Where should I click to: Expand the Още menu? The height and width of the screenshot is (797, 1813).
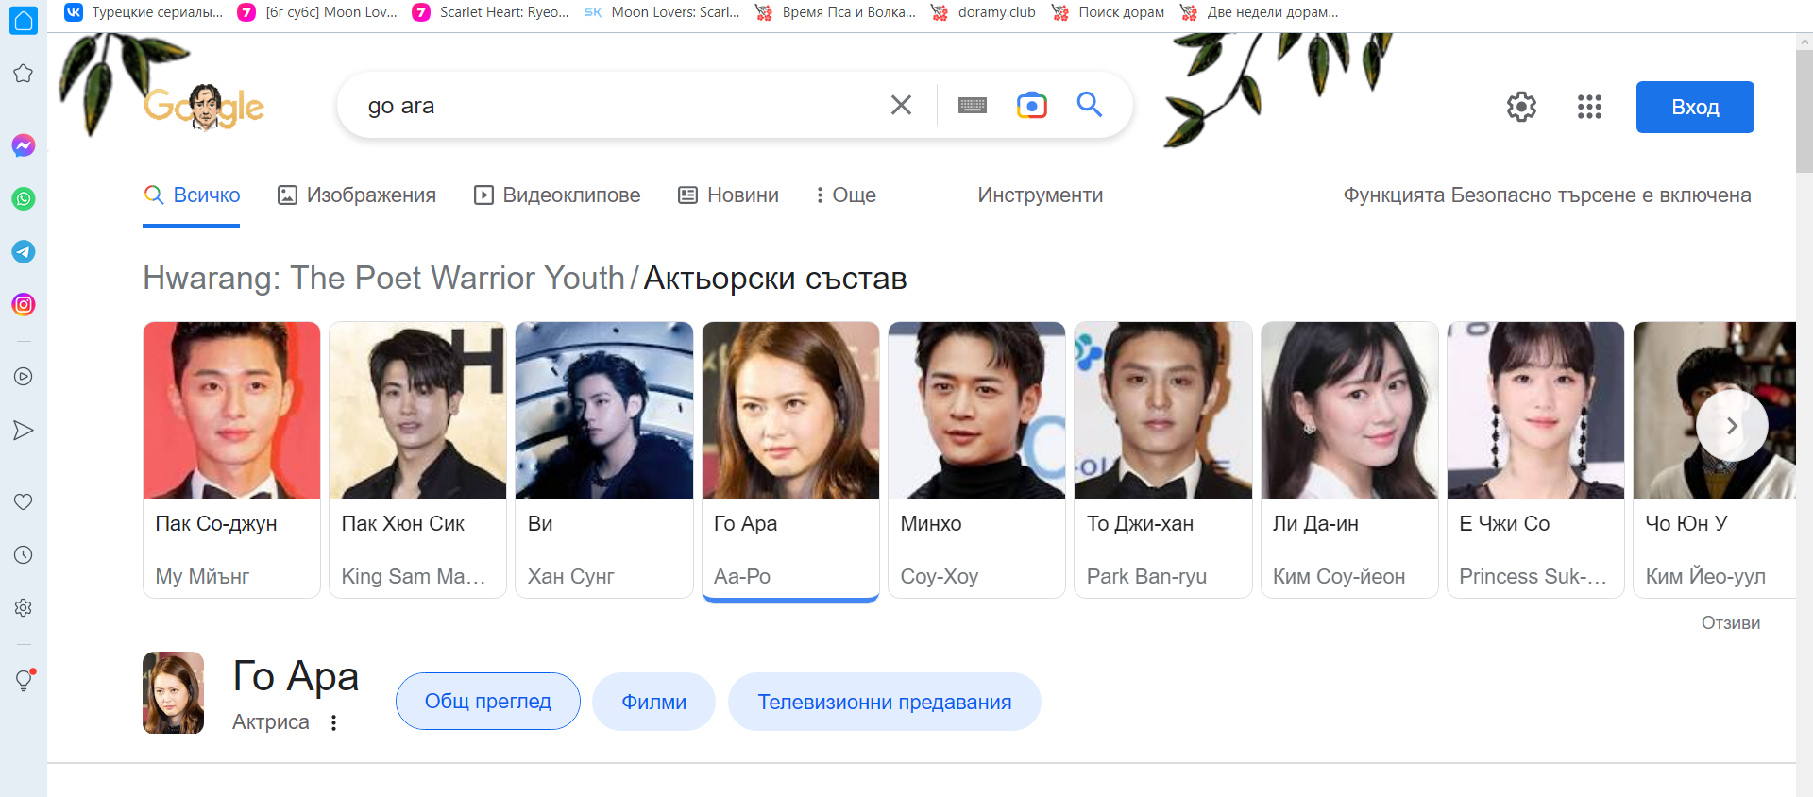(x=846, y=195)
